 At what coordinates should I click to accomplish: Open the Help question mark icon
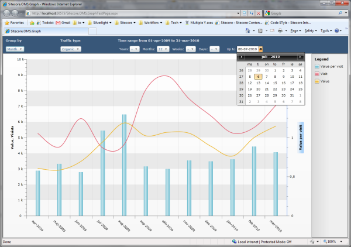click(x=337, y=30)
